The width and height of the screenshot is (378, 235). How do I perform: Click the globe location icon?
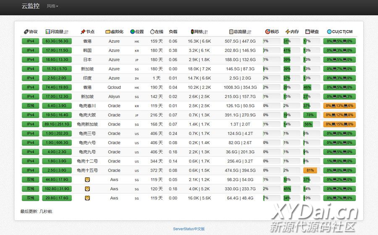click(132, 32)
